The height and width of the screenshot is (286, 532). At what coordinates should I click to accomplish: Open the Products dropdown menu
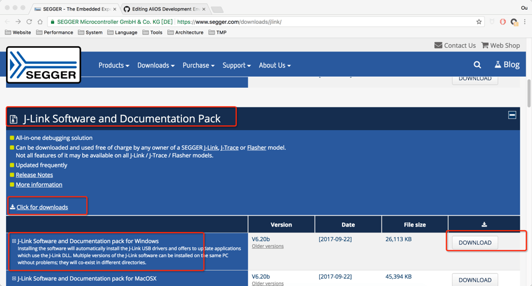click(x=114, y=65)
